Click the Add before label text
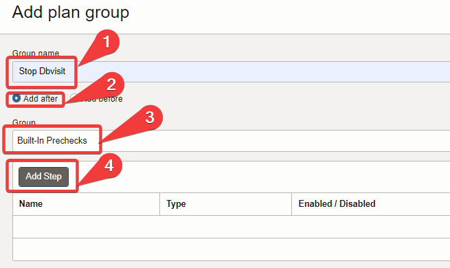The width and height of the screenshot is (450, 268). point(103,99)
